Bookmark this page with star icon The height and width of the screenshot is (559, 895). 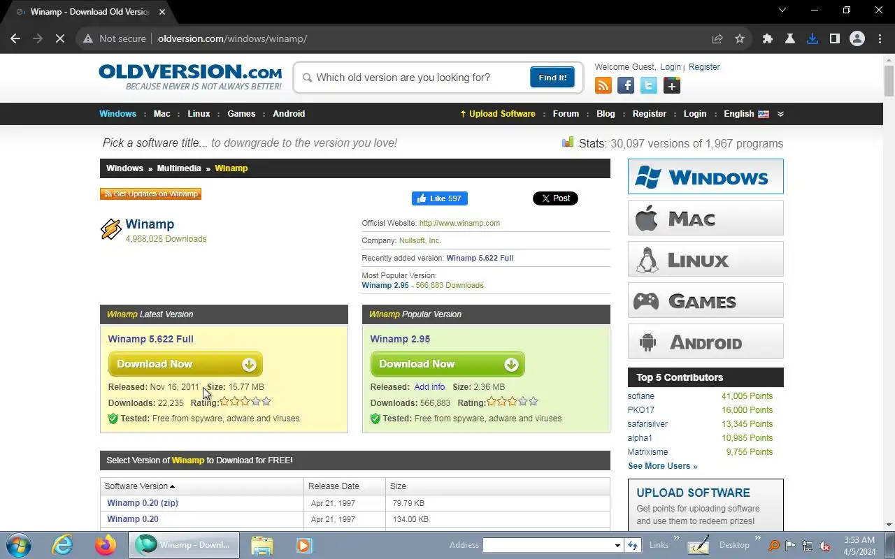[740, 38]
